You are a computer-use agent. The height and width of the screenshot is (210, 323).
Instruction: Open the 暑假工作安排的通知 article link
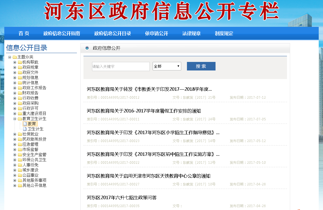[144, 111]
